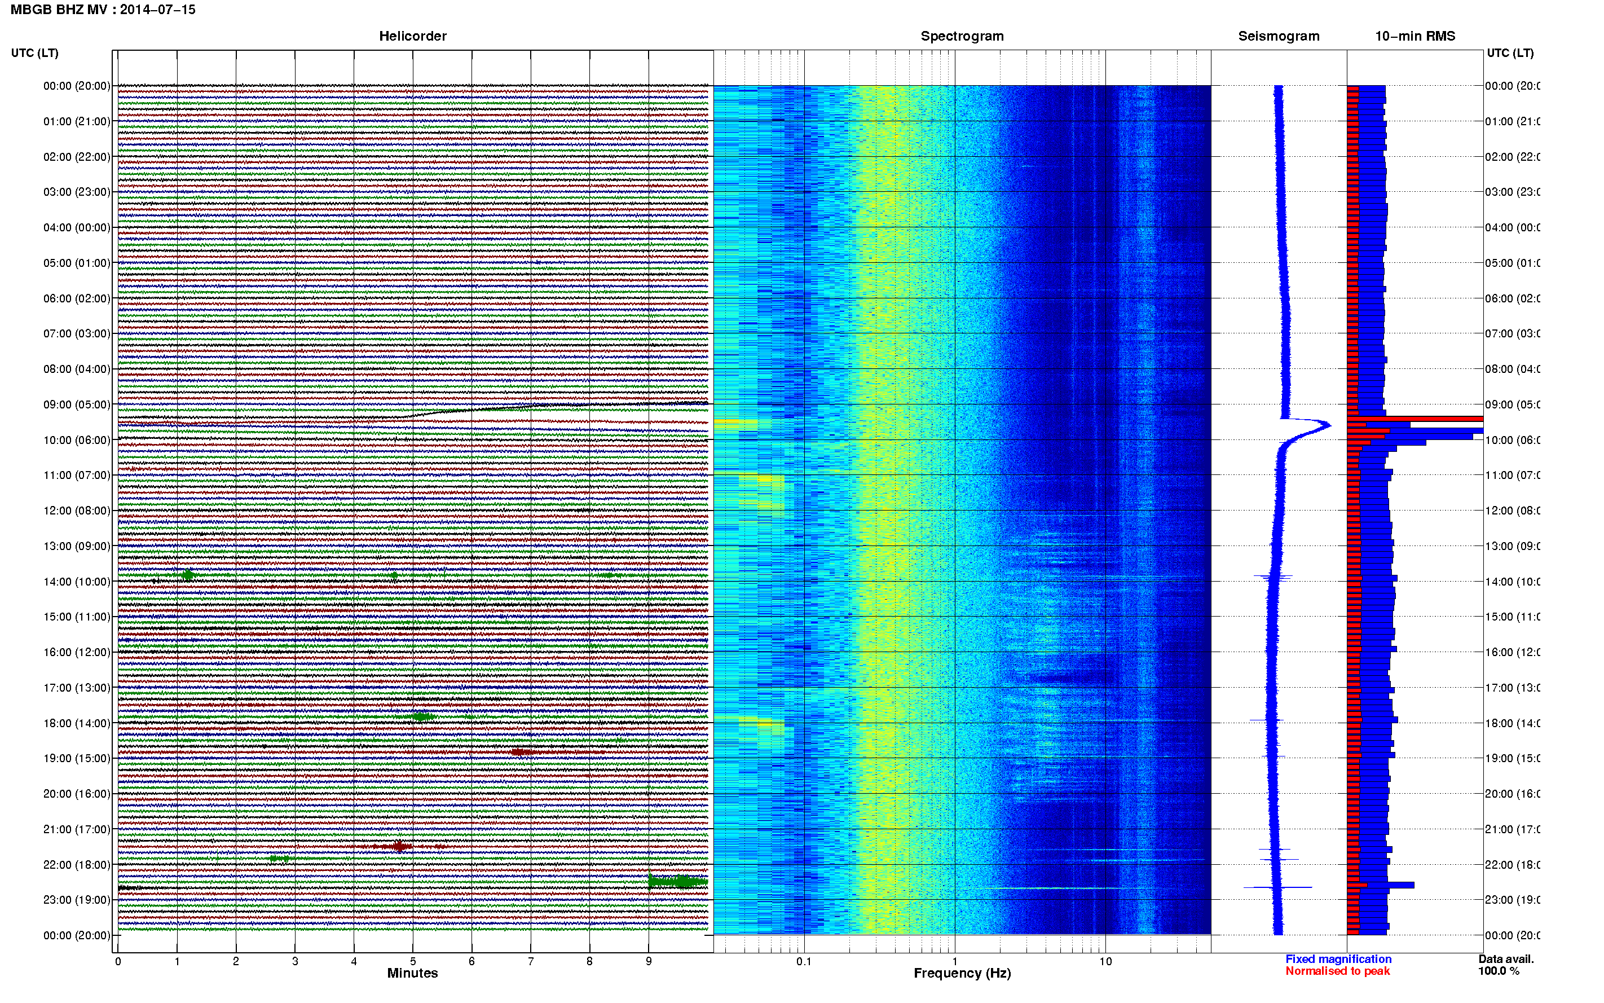1604x1003 pixels.
Task: Click the green helicorder burst near 13:50
Action: [x=188, y=574]
